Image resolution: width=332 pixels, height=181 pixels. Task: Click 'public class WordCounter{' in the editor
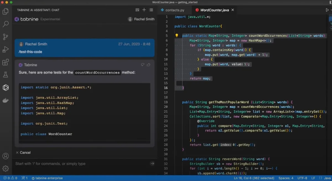point(199,26)
